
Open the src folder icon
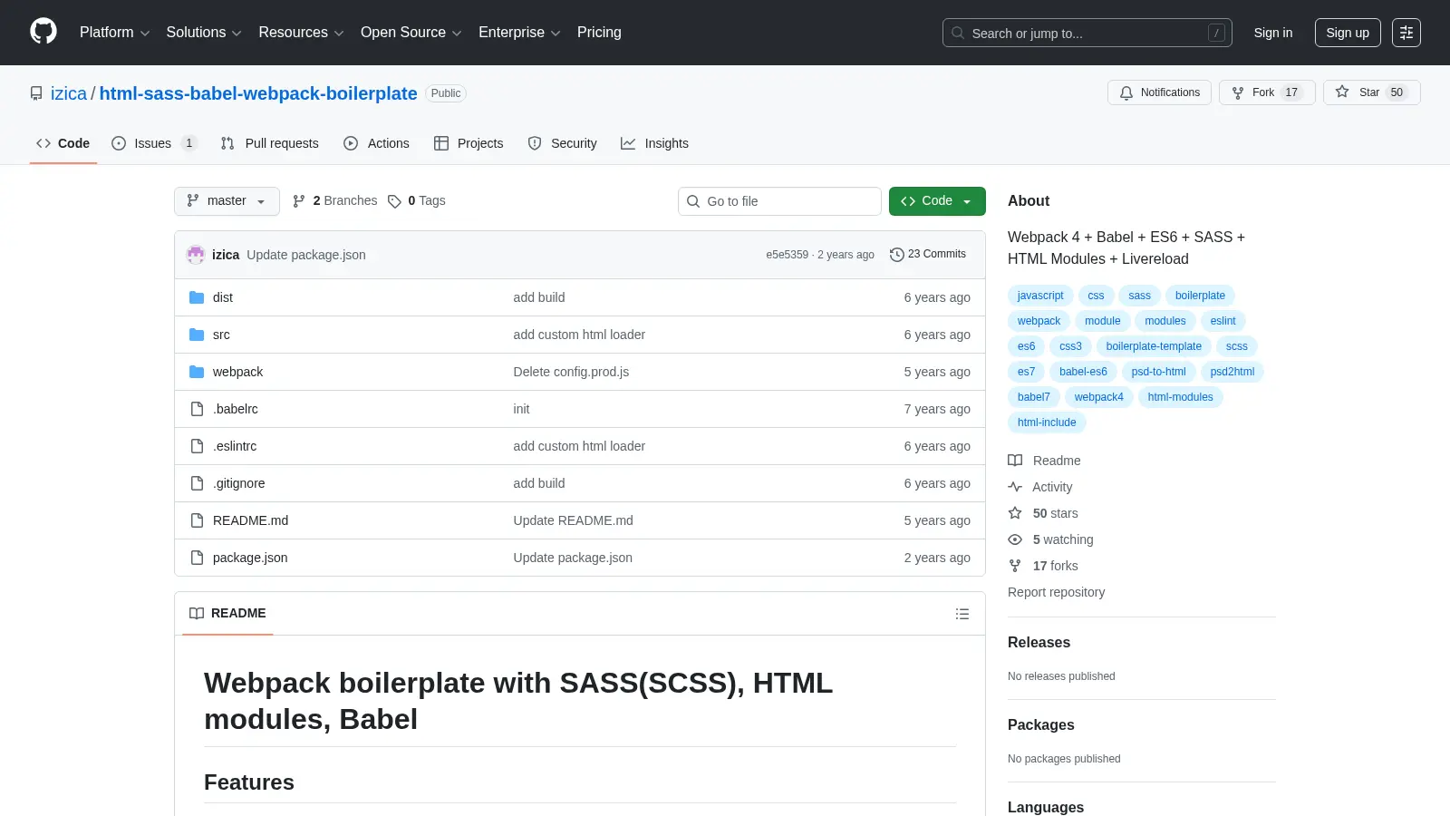[197, 335]
